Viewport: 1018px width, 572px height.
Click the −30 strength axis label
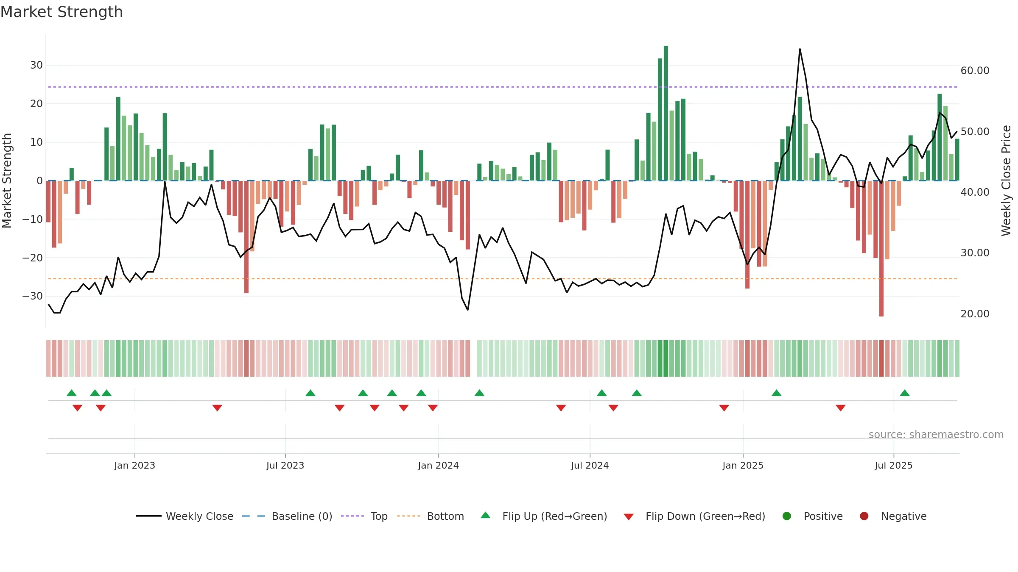[x=33, y=296]
